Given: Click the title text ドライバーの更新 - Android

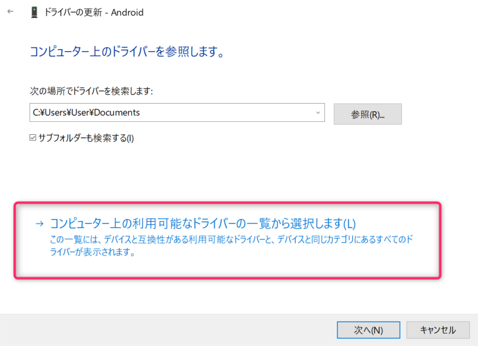Looking at the screenshot, I should tap(94, 12).
